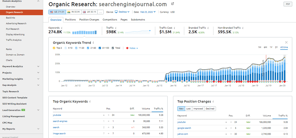Click the Traffic sparkline chart
This screenshot has height=138, width=296.
coord(138,32)
